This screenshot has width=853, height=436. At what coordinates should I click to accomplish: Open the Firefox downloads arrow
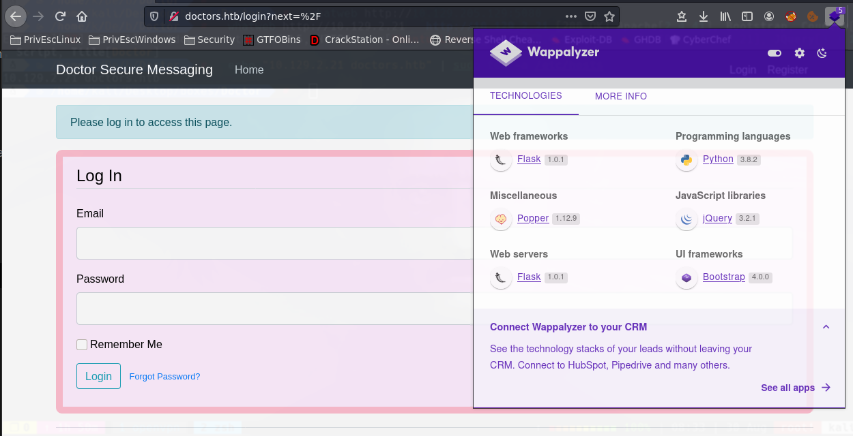click(x=704, y=16)
